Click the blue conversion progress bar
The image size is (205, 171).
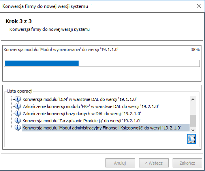click(x=102, y=63)
